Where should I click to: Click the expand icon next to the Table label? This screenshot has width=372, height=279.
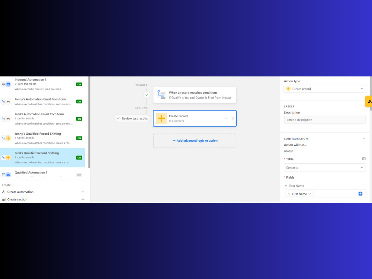pos(363,158)
